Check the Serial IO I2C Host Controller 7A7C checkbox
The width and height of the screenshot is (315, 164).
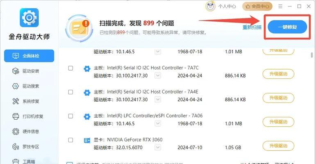[71, 68]
